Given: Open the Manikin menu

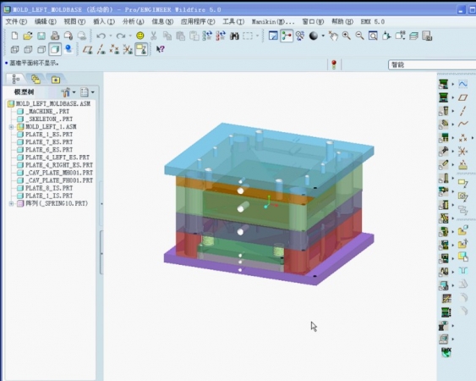Looking at the screenshot, I should pos(273,21).
